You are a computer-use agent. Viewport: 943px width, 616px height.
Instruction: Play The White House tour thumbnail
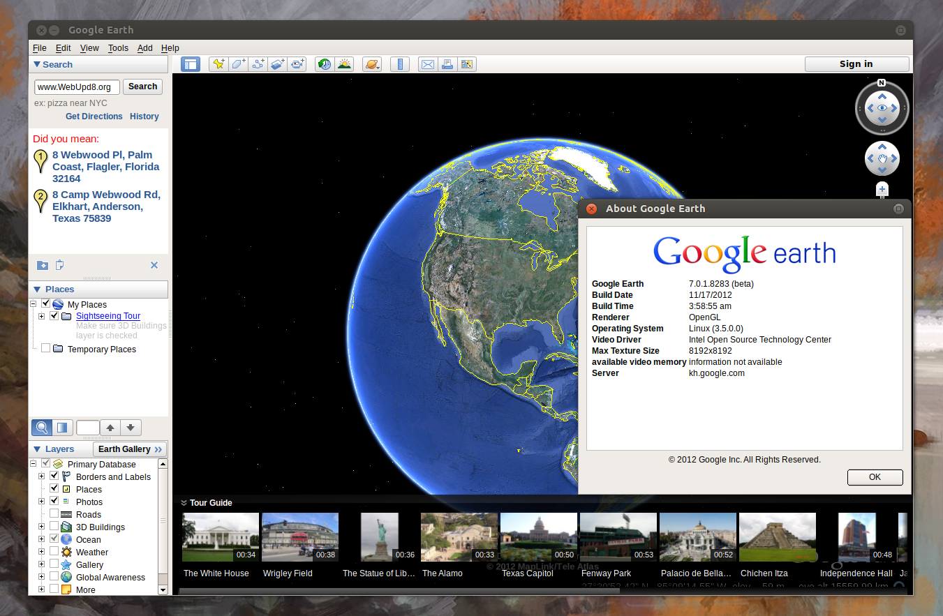[221, 537]
